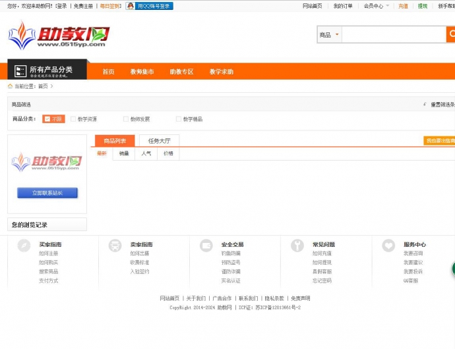This screenshot has height=349, width=455.
Task: Open 如何充值 help link
Action: [x=322, y=254]
